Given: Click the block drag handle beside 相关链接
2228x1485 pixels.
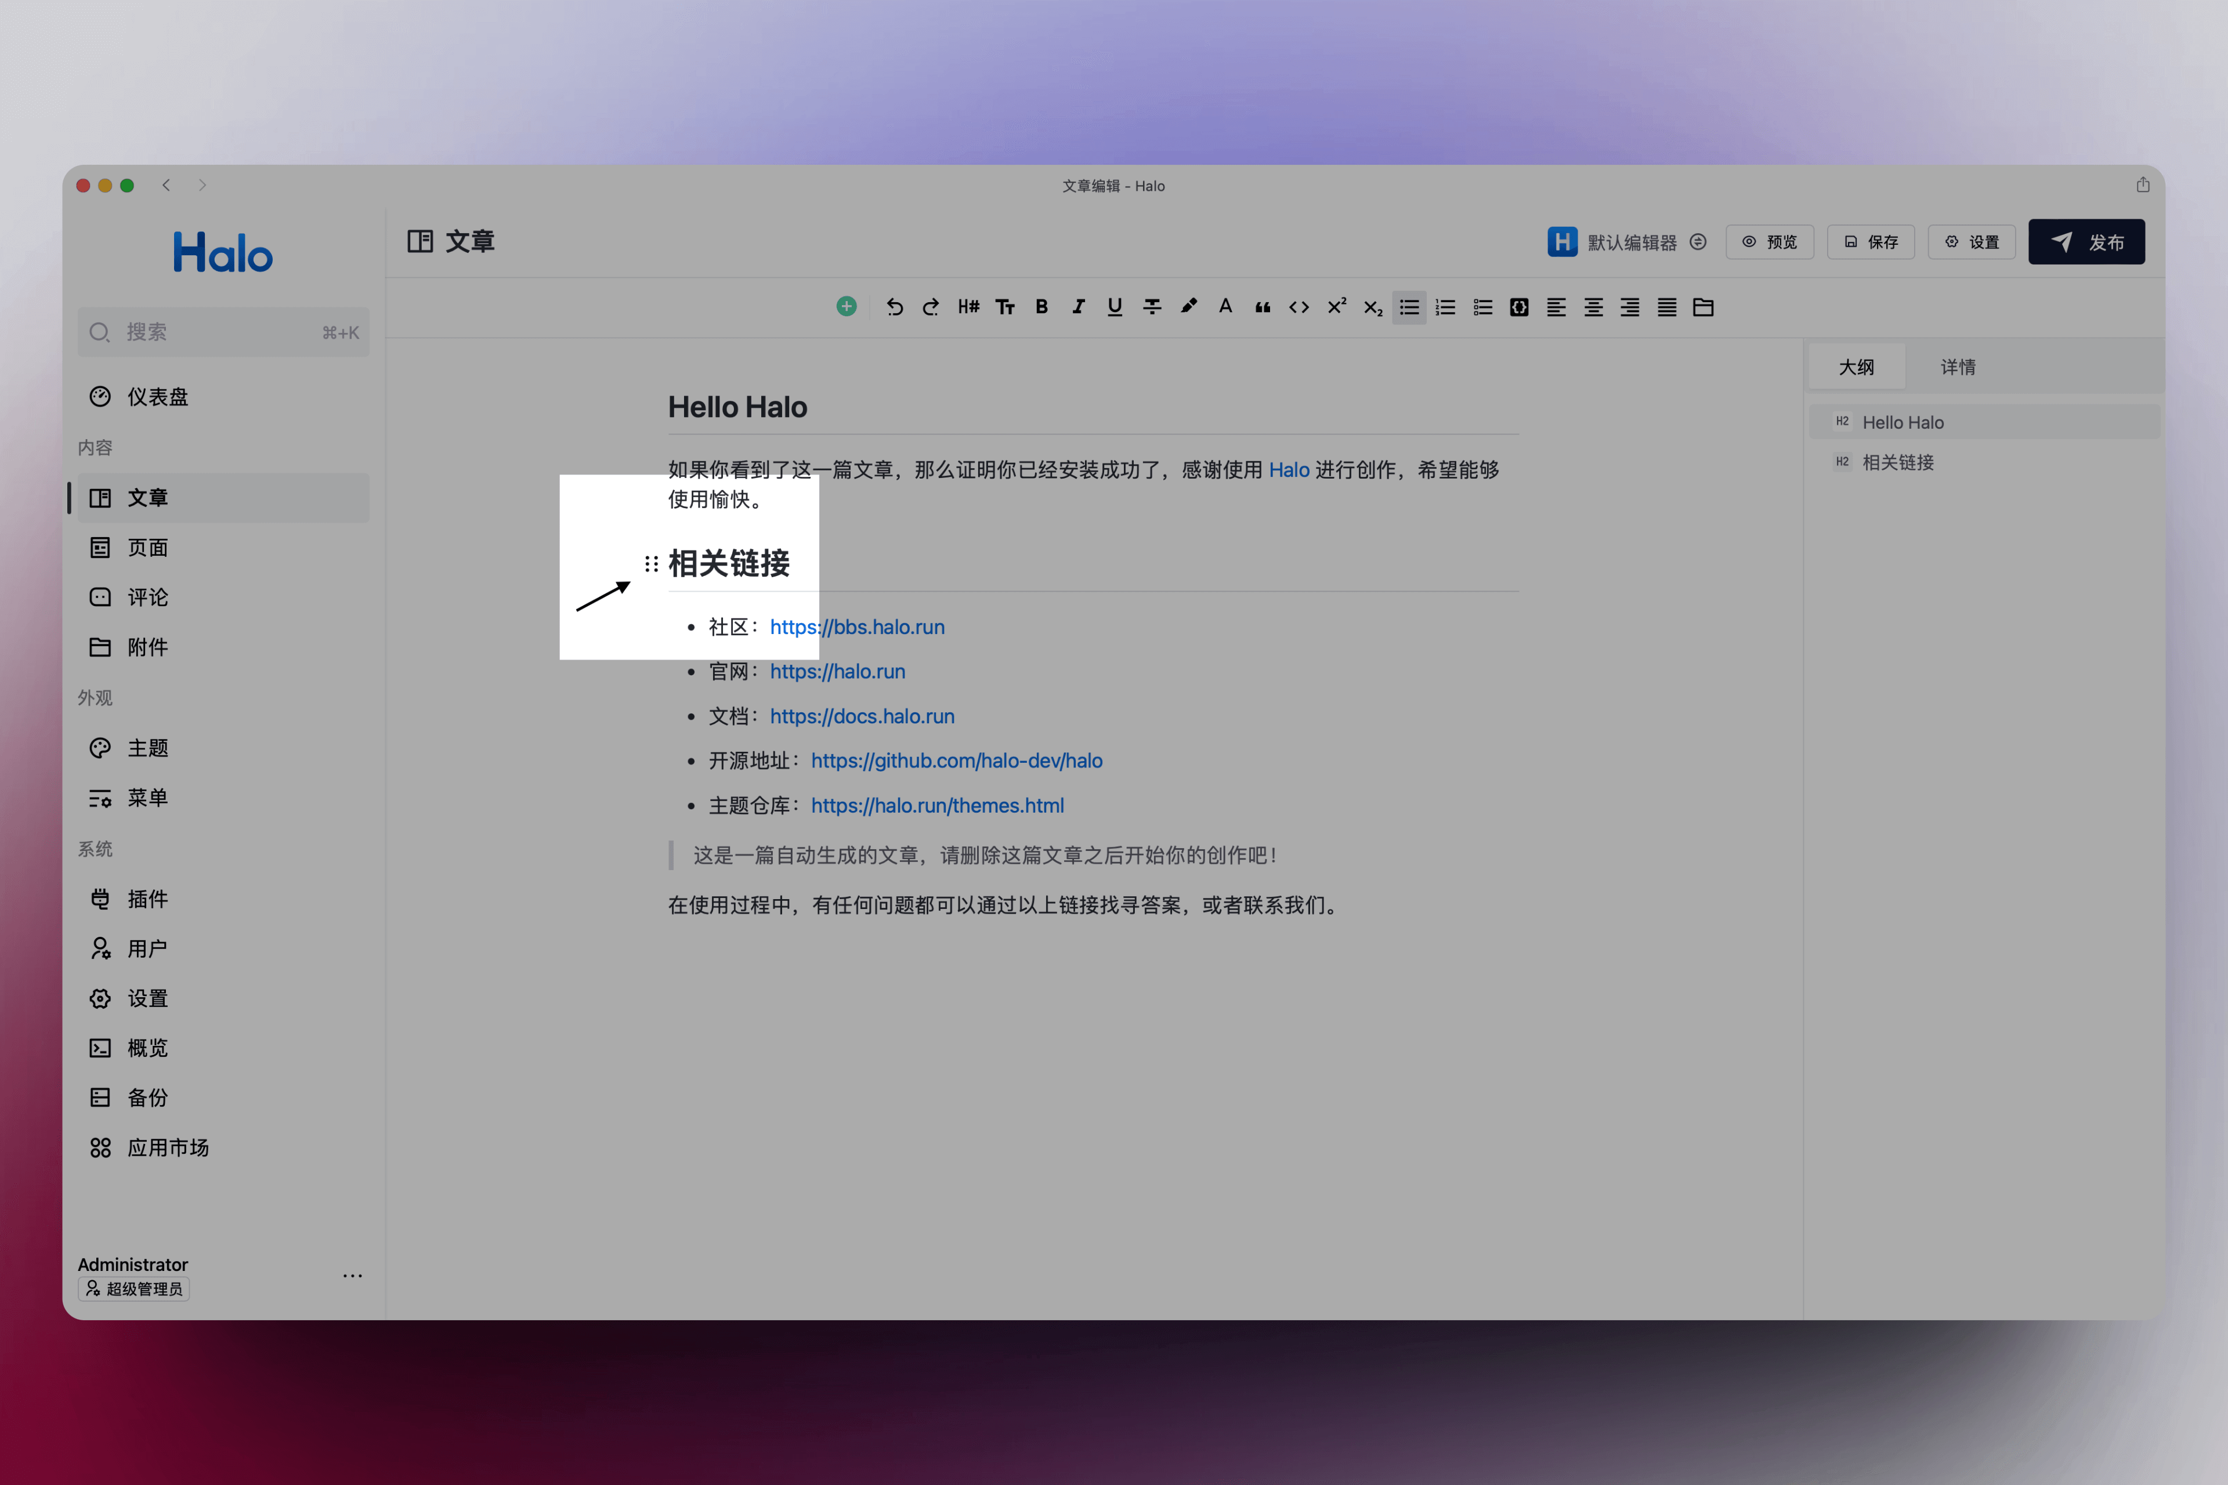Looking at the screenshot, I should 651,564.
